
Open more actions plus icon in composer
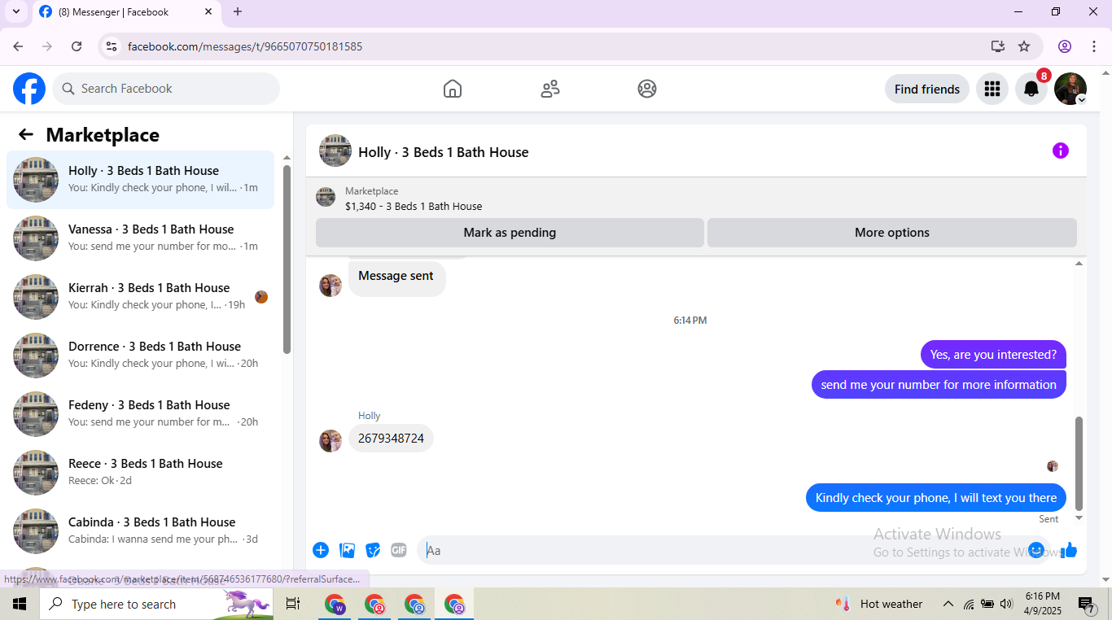tap(321, 550)
